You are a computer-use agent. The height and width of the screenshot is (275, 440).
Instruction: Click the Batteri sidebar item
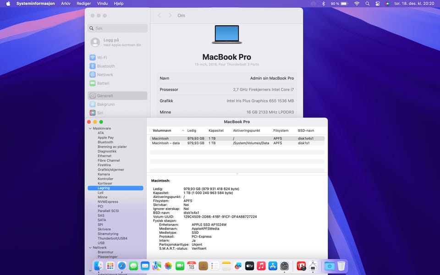coord(103,83)
